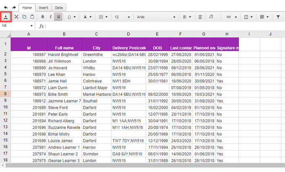The image size is (285, 172).
Task: Click the select-all corner of the grid
Action: [x=5, y=34]
